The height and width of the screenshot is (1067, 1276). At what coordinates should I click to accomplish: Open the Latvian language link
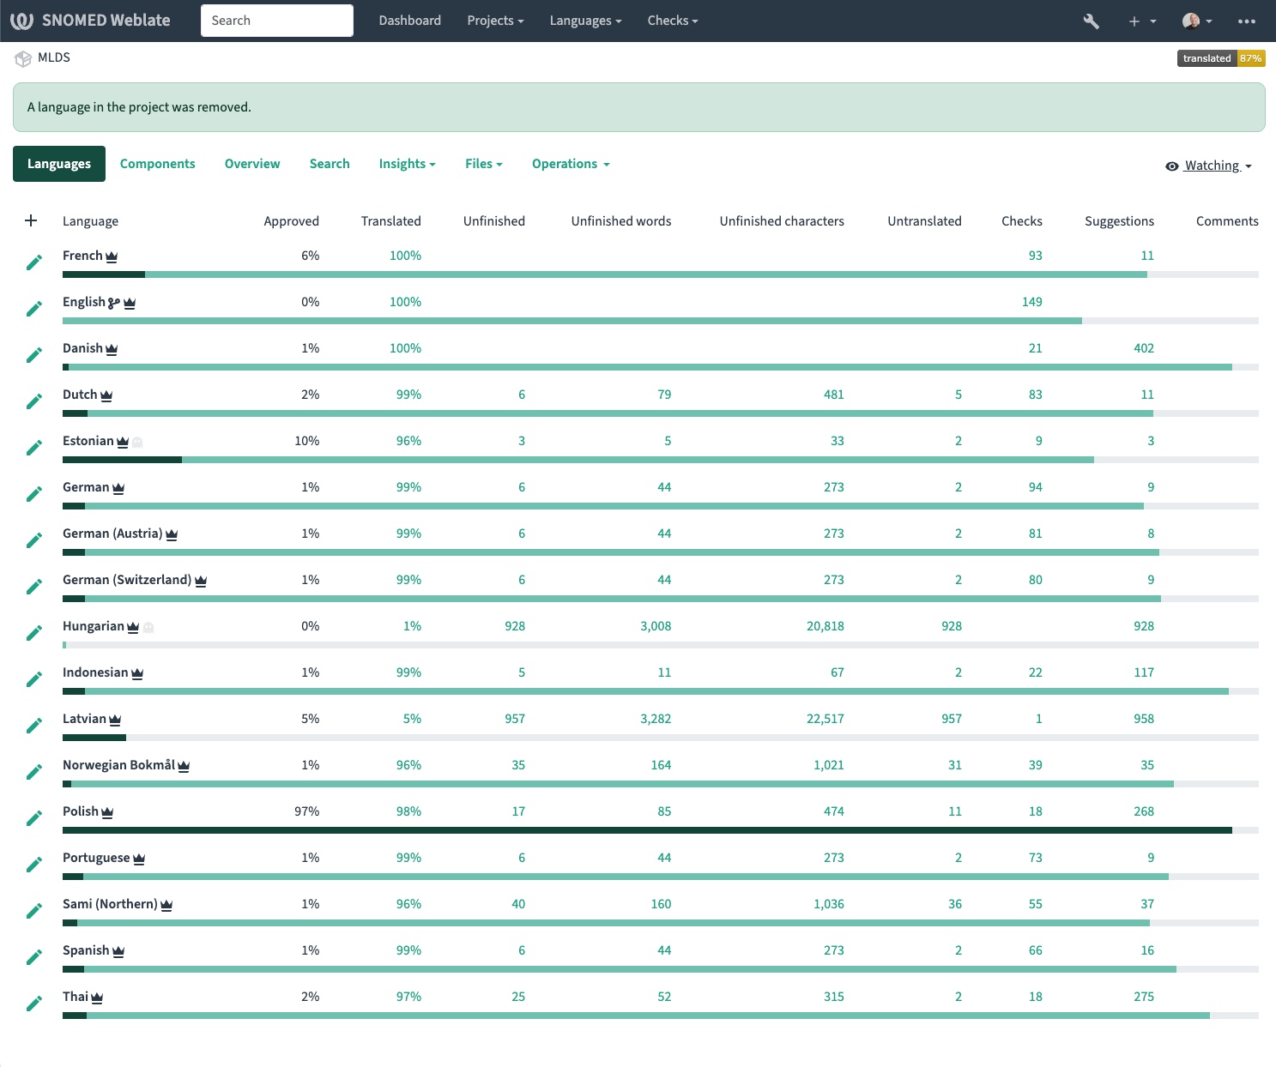pyautogui.click(x=84, y=719)
